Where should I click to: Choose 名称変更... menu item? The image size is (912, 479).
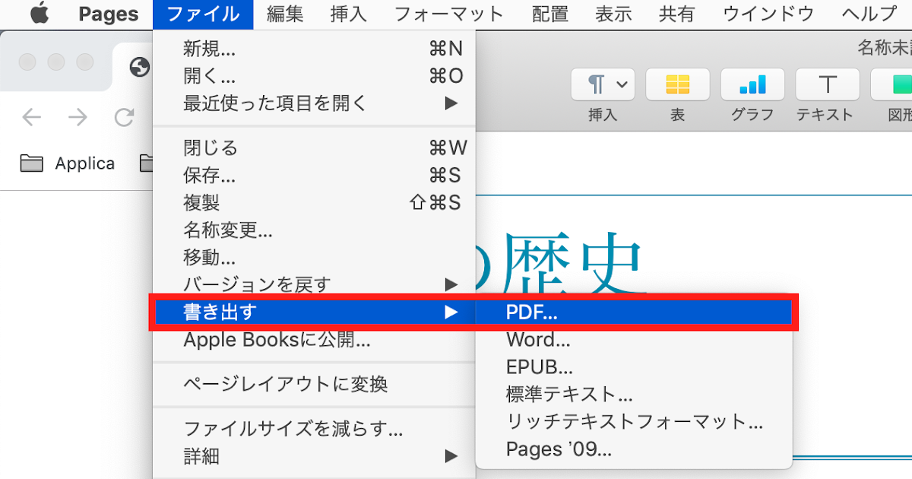click(x=314, y=230)
